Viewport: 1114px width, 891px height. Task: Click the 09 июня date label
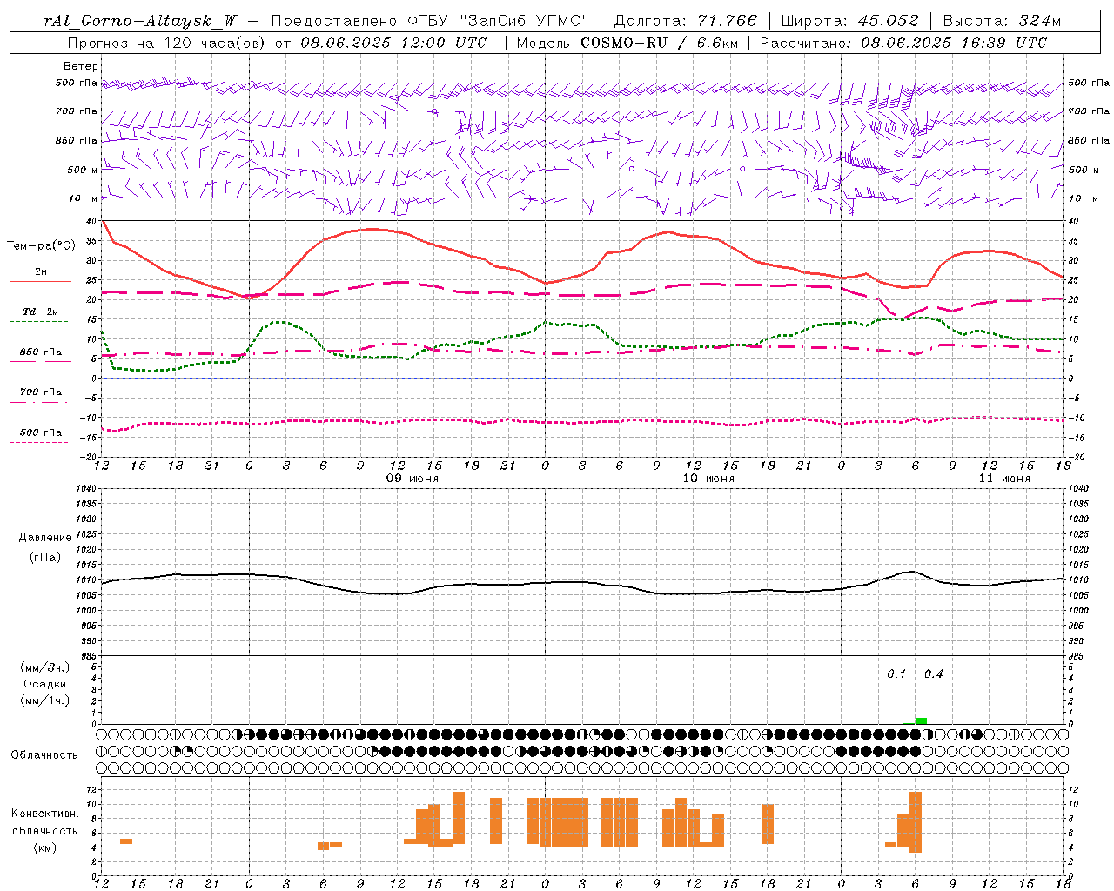pyautogui.click(x=413, y=479)
